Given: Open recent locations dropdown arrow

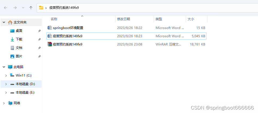Looking at the screenshot, I should pyautogui.click(x=23, y=8).
